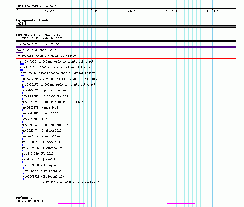This screenshot has width=244, height=207.
Task: Click the DGV Structural Variants track title
Action: [38, 35]
